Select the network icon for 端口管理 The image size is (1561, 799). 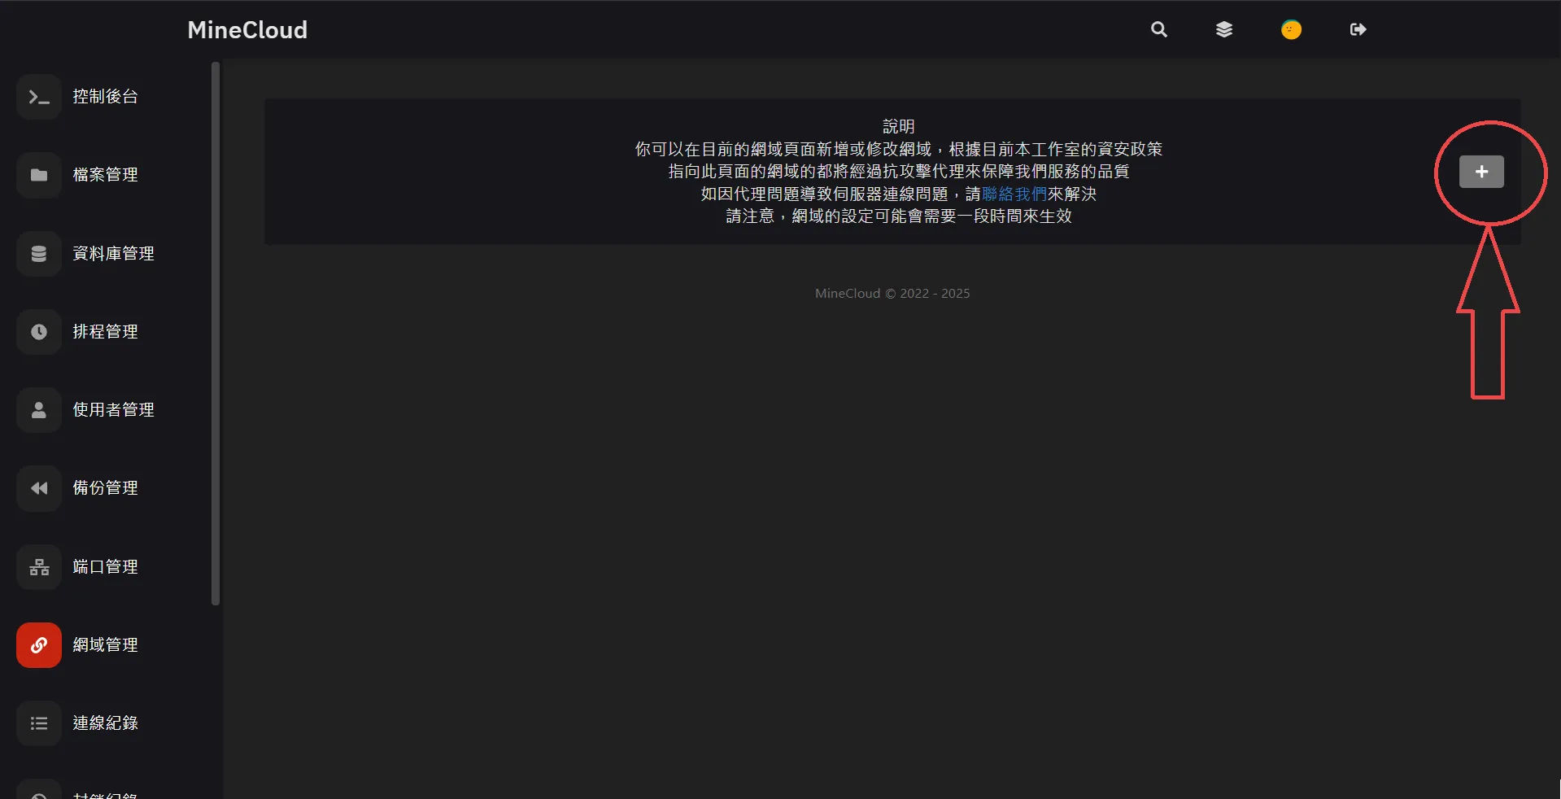pyautogui.click(x=39, y=567)
